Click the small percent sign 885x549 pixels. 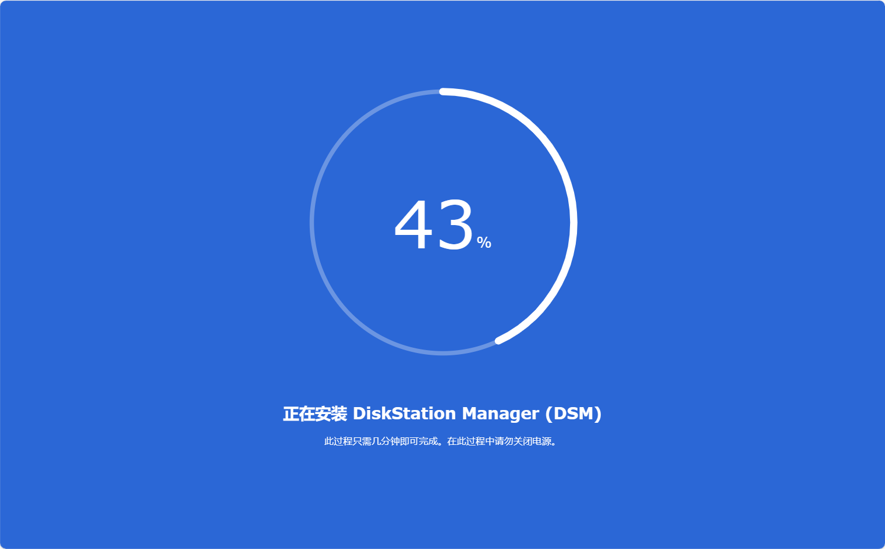[x=484, y=243]
